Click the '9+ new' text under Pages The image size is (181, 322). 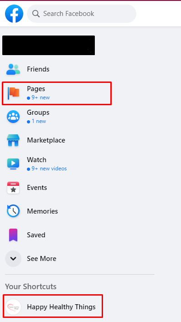(x=41, y=97)
